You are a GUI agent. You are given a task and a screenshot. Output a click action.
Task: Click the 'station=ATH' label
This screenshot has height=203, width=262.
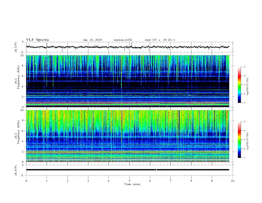tap(123, 40)
